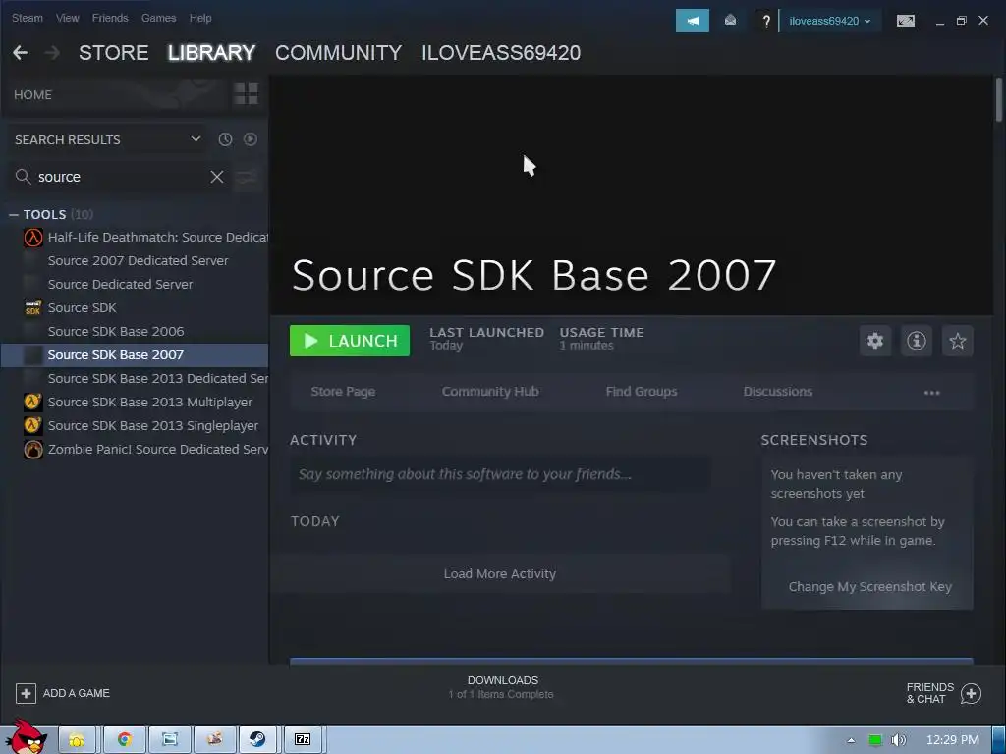Click the system tray volume icon

898,740
